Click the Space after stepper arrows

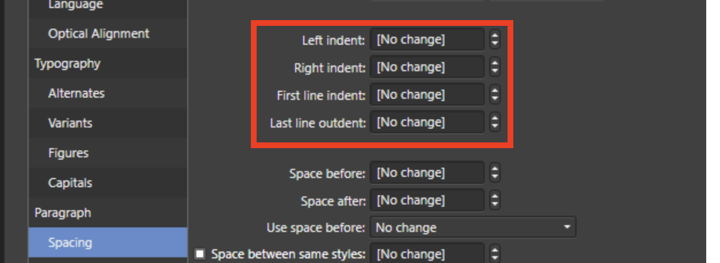494,200
